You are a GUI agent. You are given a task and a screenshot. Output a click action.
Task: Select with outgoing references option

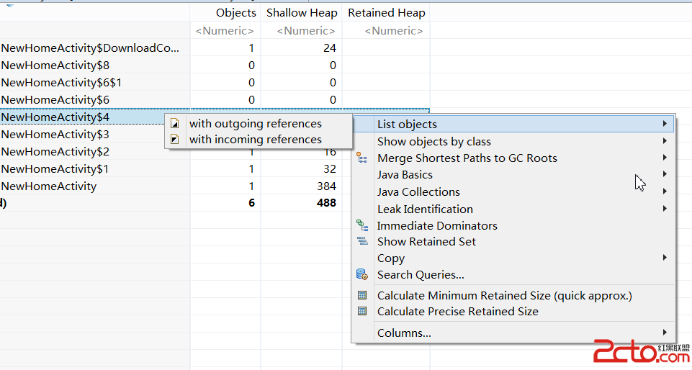coord(255,124)
